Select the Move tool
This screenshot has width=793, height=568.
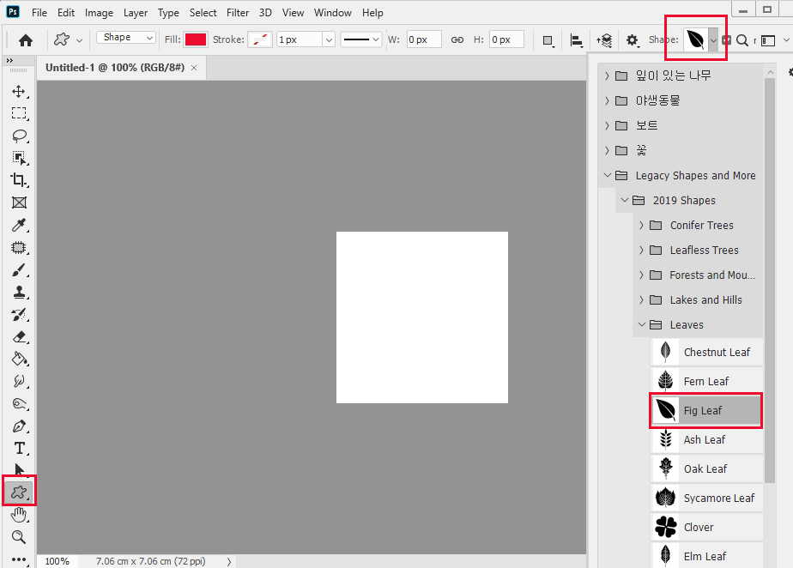click(19, 91)
